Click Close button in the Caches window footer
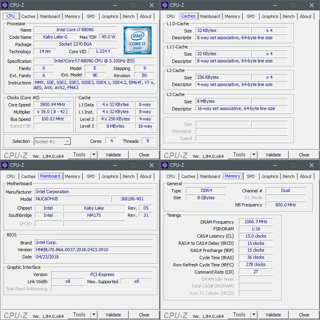The width and height of the screenshot is (320, 320). tap(304, 155)
